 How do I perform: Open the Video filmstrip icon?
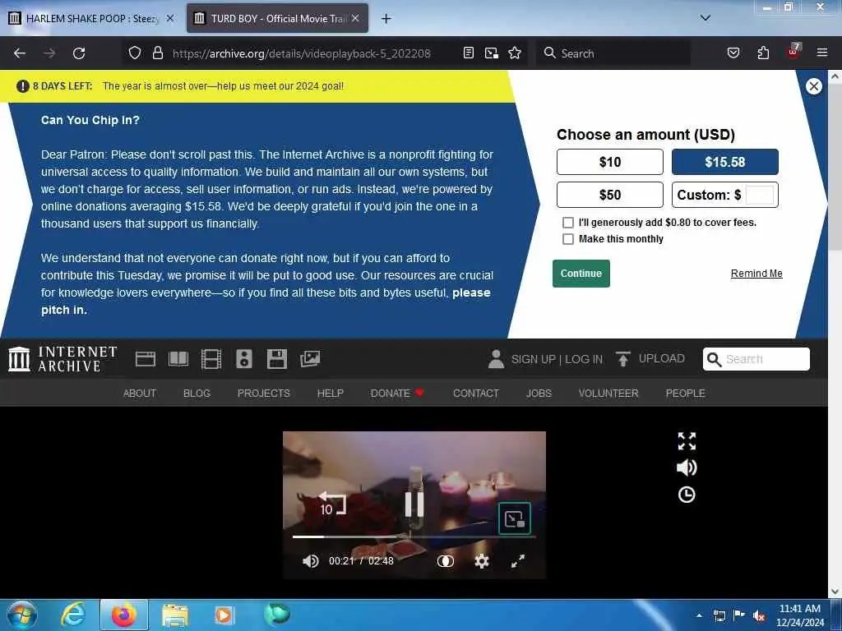coord(211,359)
